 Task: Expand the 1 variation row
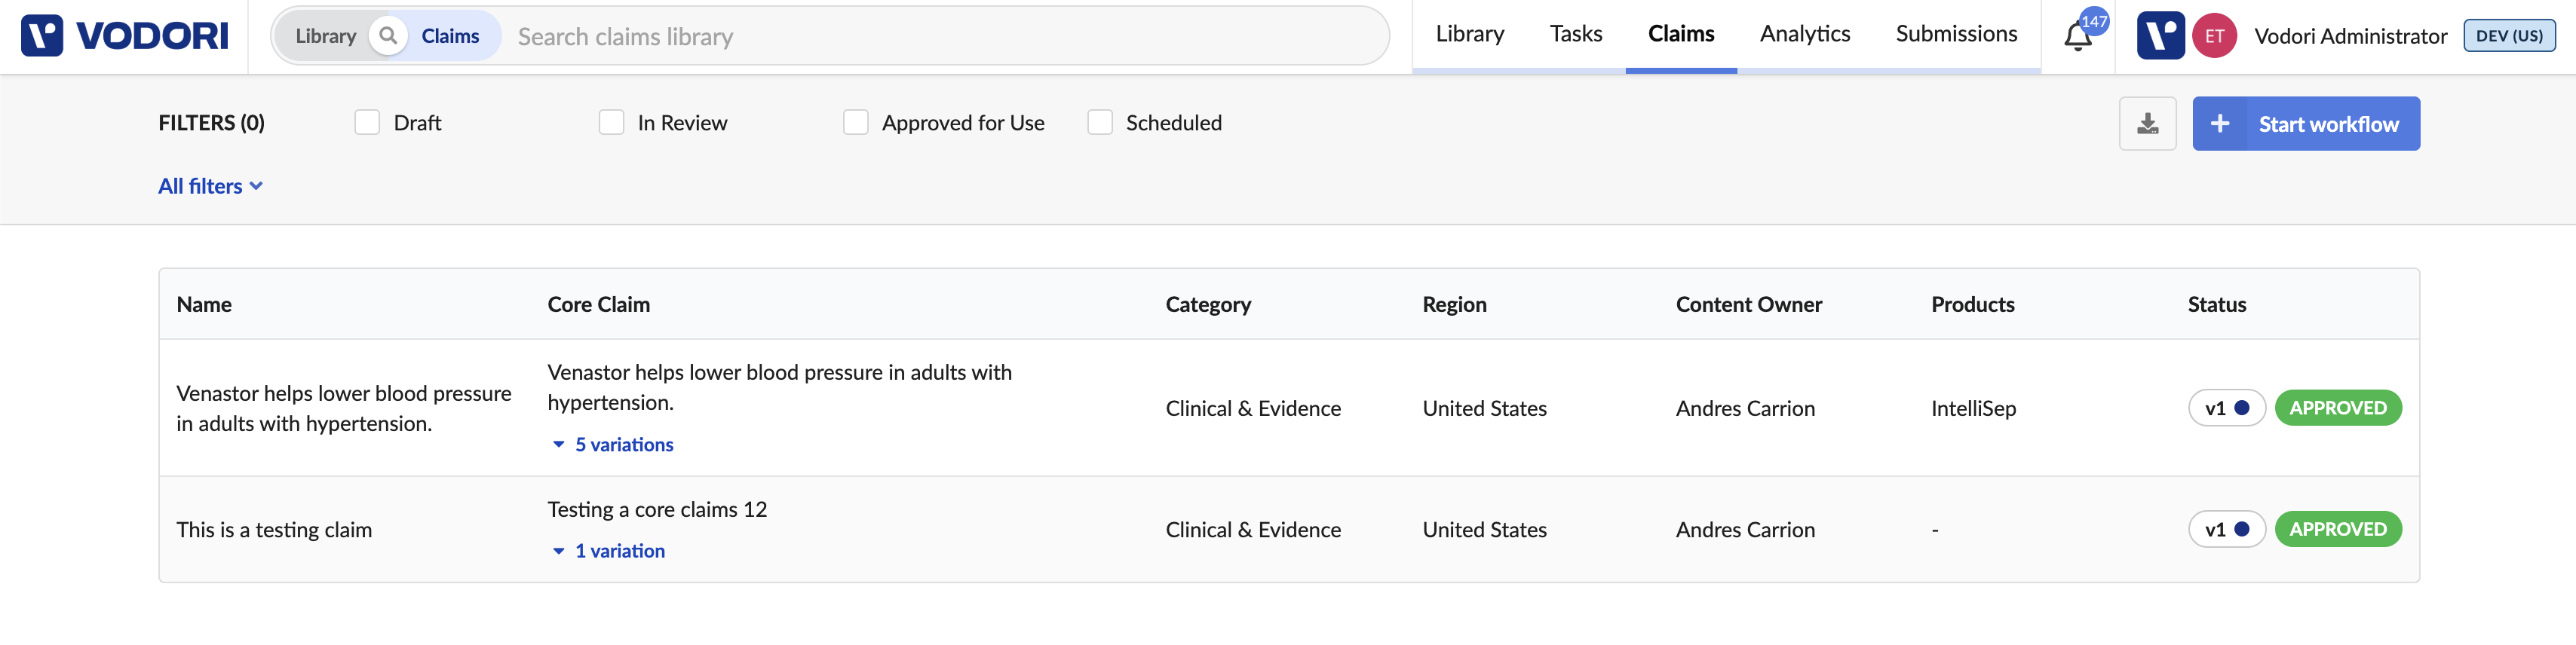point(608,551)
